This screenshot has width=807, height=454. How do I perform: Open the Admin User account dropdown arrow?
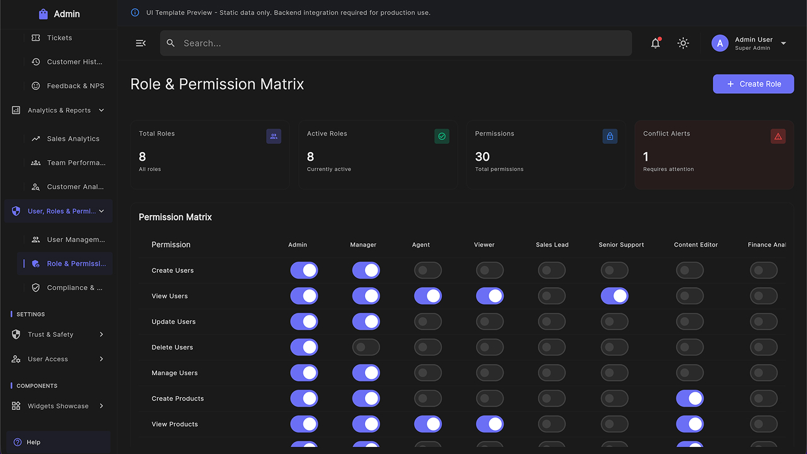click(784, 43)
